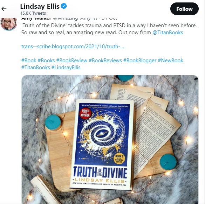Click the back arrow icon

click(4, 9)
